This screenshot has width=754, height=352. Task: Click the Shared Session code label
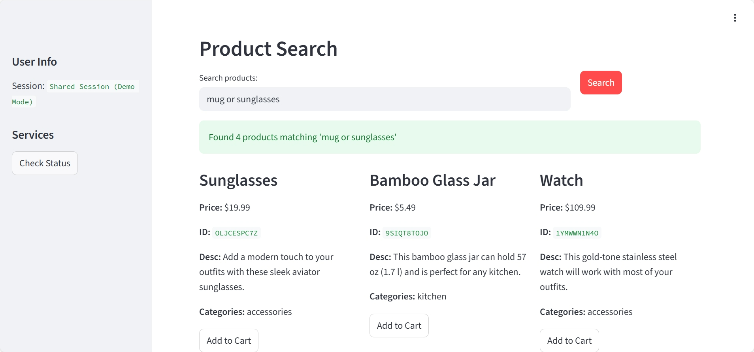pyautogui.click(x=92, y=87)
